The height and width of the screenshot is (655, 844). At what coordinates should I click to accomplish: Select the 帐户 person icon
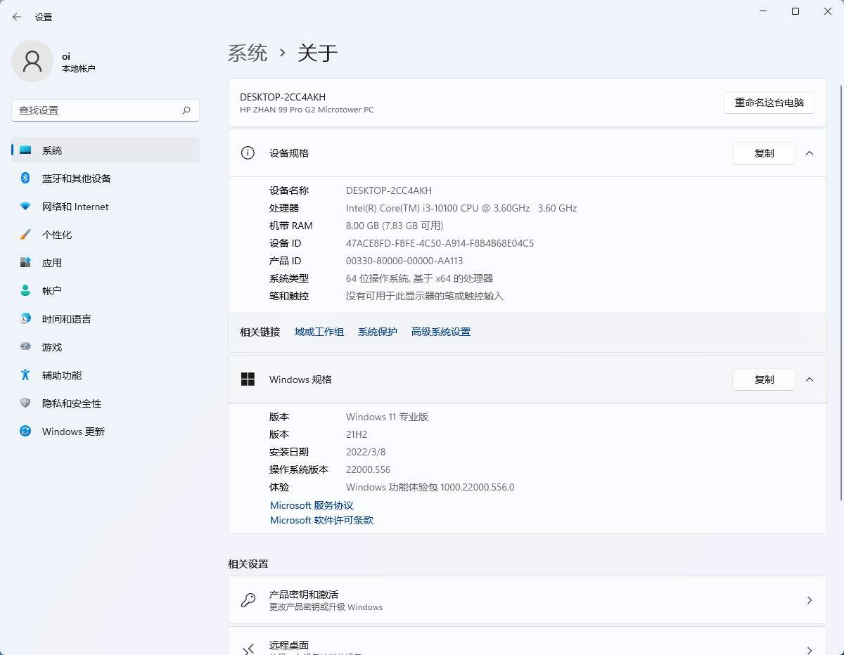(x=25, y=290)
